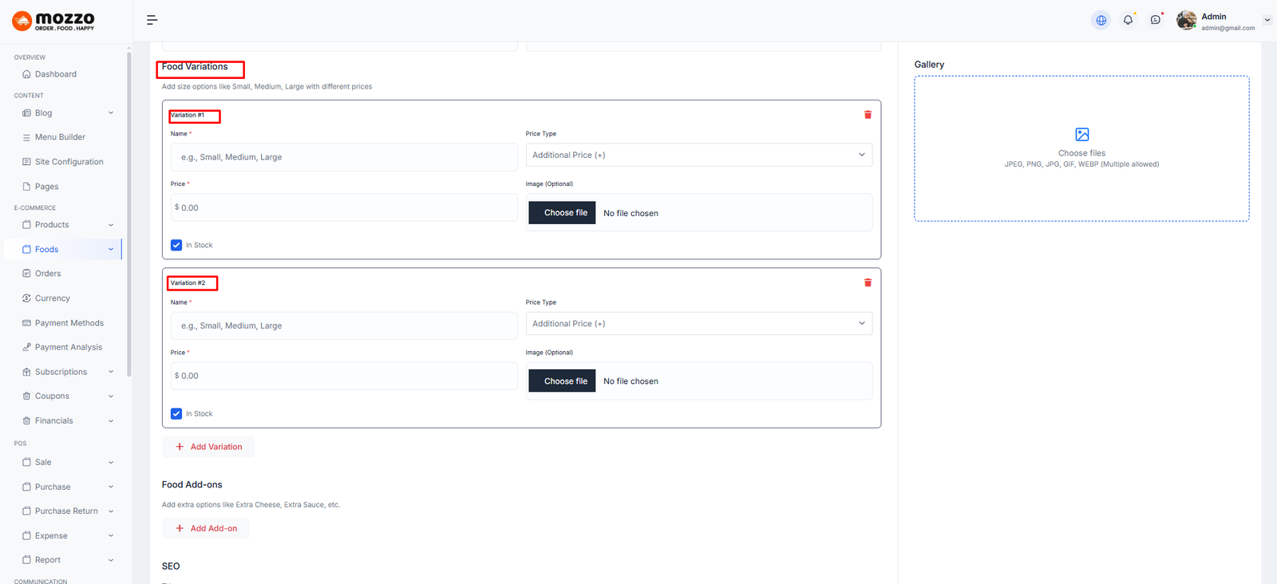
Task: Click the Add Variation button
Action: click(x=209, y=447)
